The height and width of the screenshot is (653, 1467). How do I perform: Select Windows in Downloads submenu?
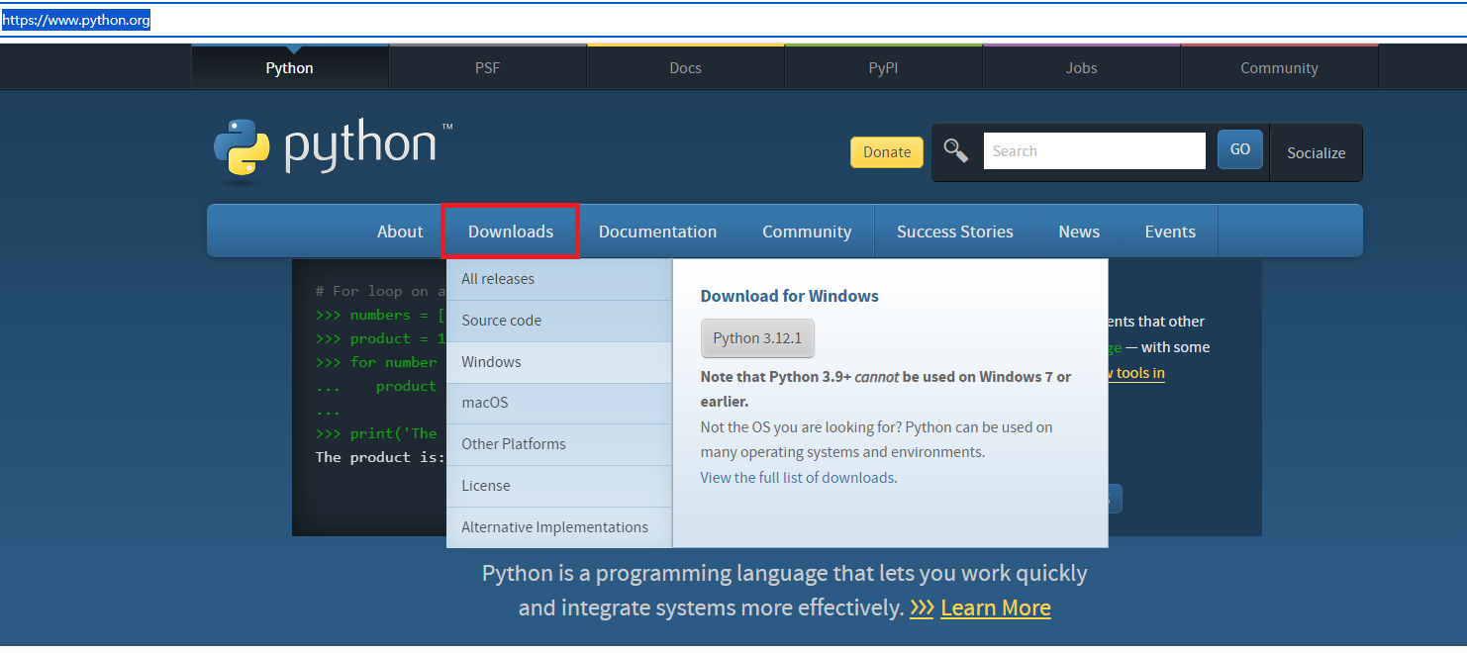point(559,362)
